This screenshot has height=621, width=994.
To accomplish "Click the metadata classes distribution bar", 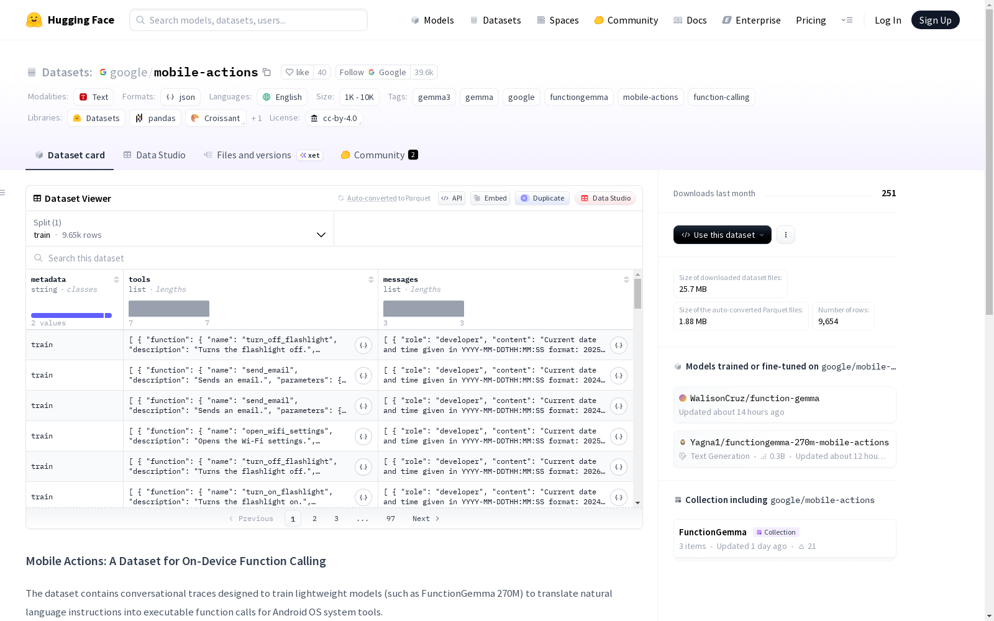I will pyautogui.click(x=71, y=315).
